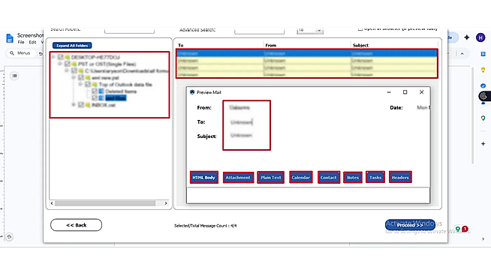
Task: Open the Edit menu in Google Docs
Action: [32, 42]
